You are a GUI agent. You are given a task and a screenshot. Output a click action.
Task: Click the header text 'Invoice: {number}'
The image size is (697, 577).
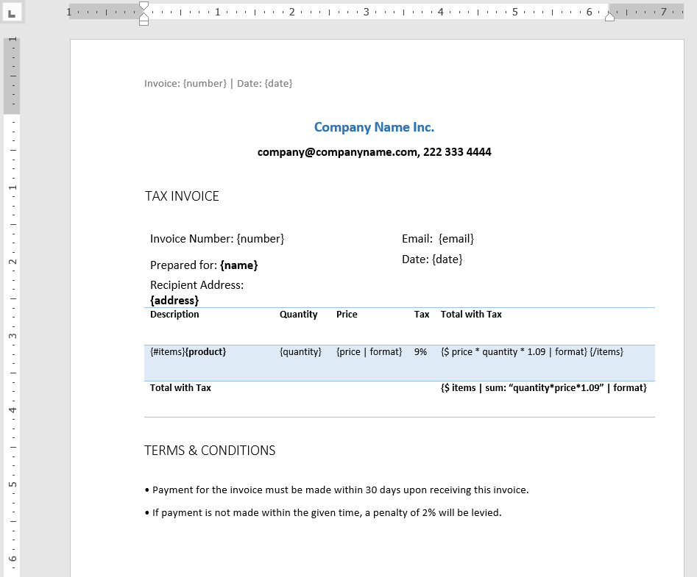click(x=185, y=84)
